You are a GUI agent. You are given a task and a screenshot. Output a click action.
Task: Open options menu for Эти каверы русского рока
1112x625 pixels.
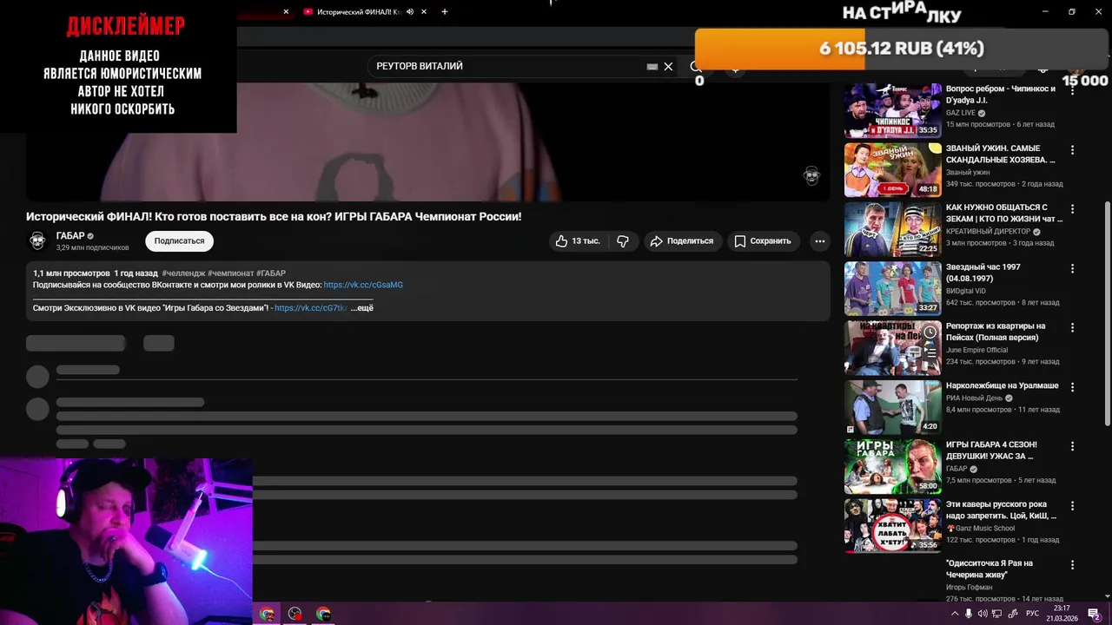[1072, 505]
